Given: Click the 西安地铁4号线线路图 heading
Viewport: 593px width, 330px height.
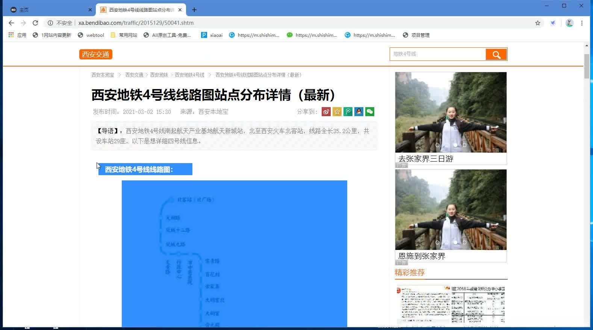Looking at the screenshot, I should tap(139, 170).
